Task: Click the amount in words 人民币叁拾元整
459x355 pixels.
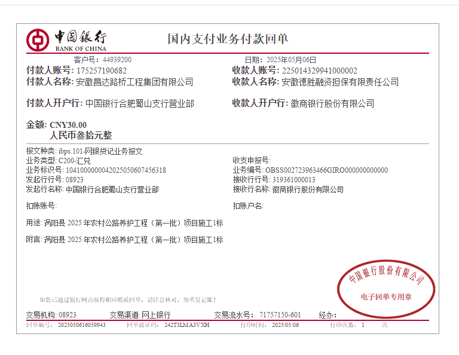Action: [x=81, y=136]
